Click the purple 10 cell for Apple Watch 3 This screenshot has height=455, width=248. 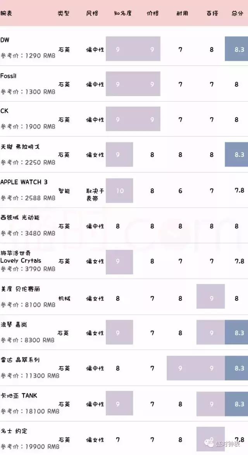click(x=119, y=190)
